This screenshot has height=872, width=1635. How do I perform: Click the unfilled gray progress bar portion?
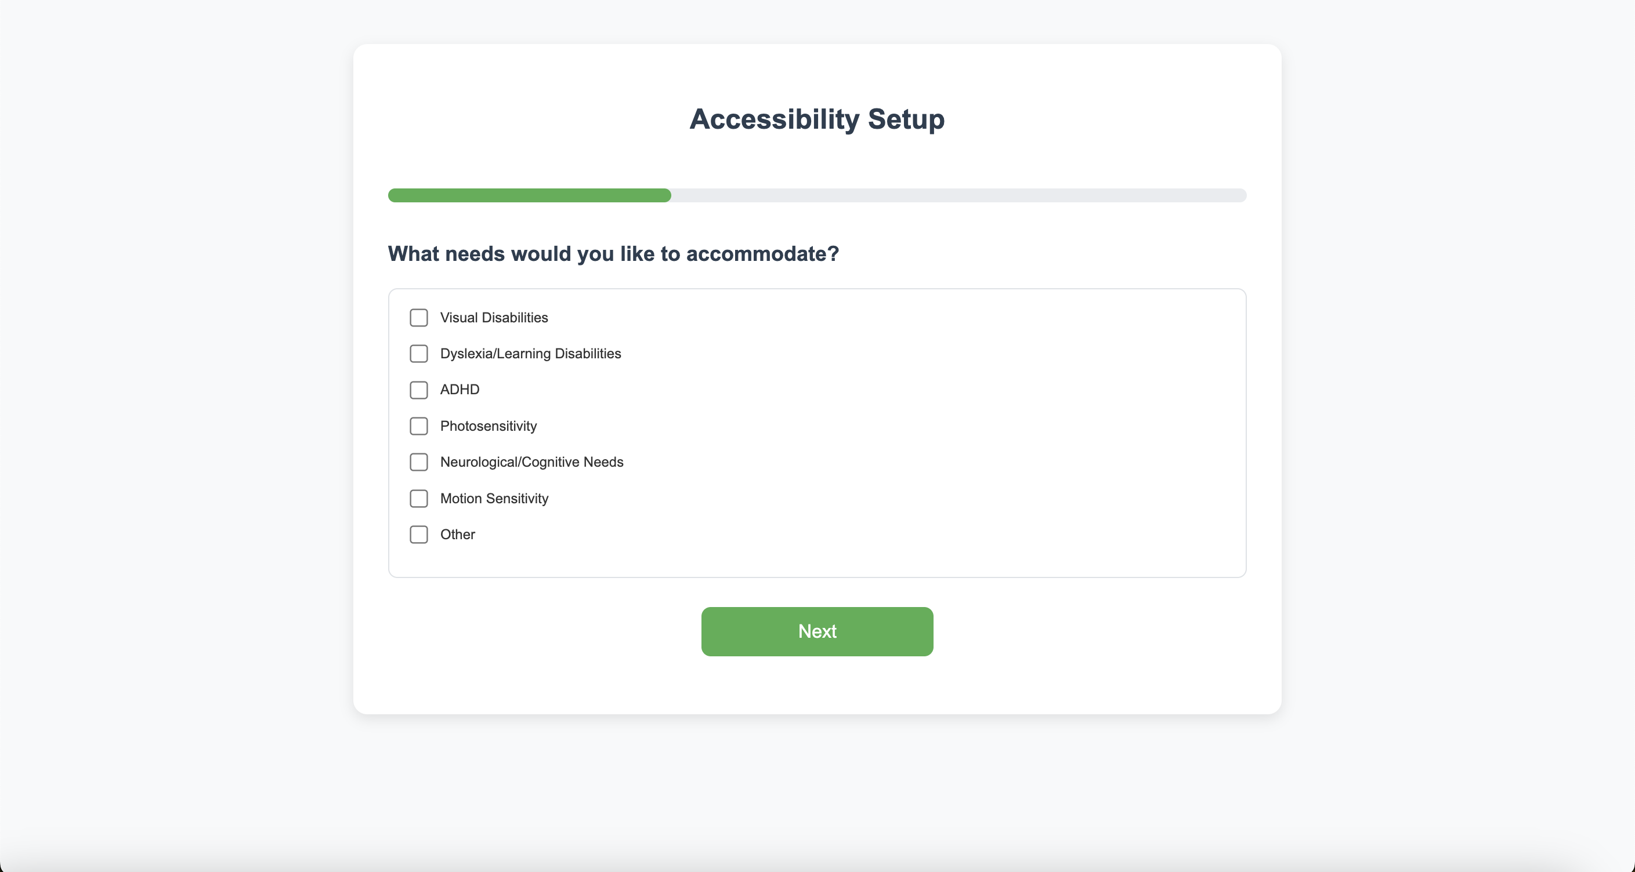pos(958,195)
